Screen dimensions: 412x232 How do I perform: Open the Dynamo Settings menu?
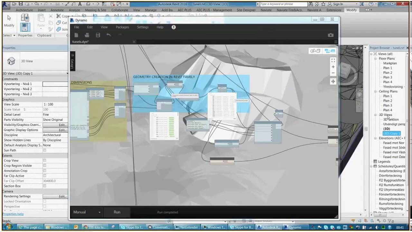point(143,27)
